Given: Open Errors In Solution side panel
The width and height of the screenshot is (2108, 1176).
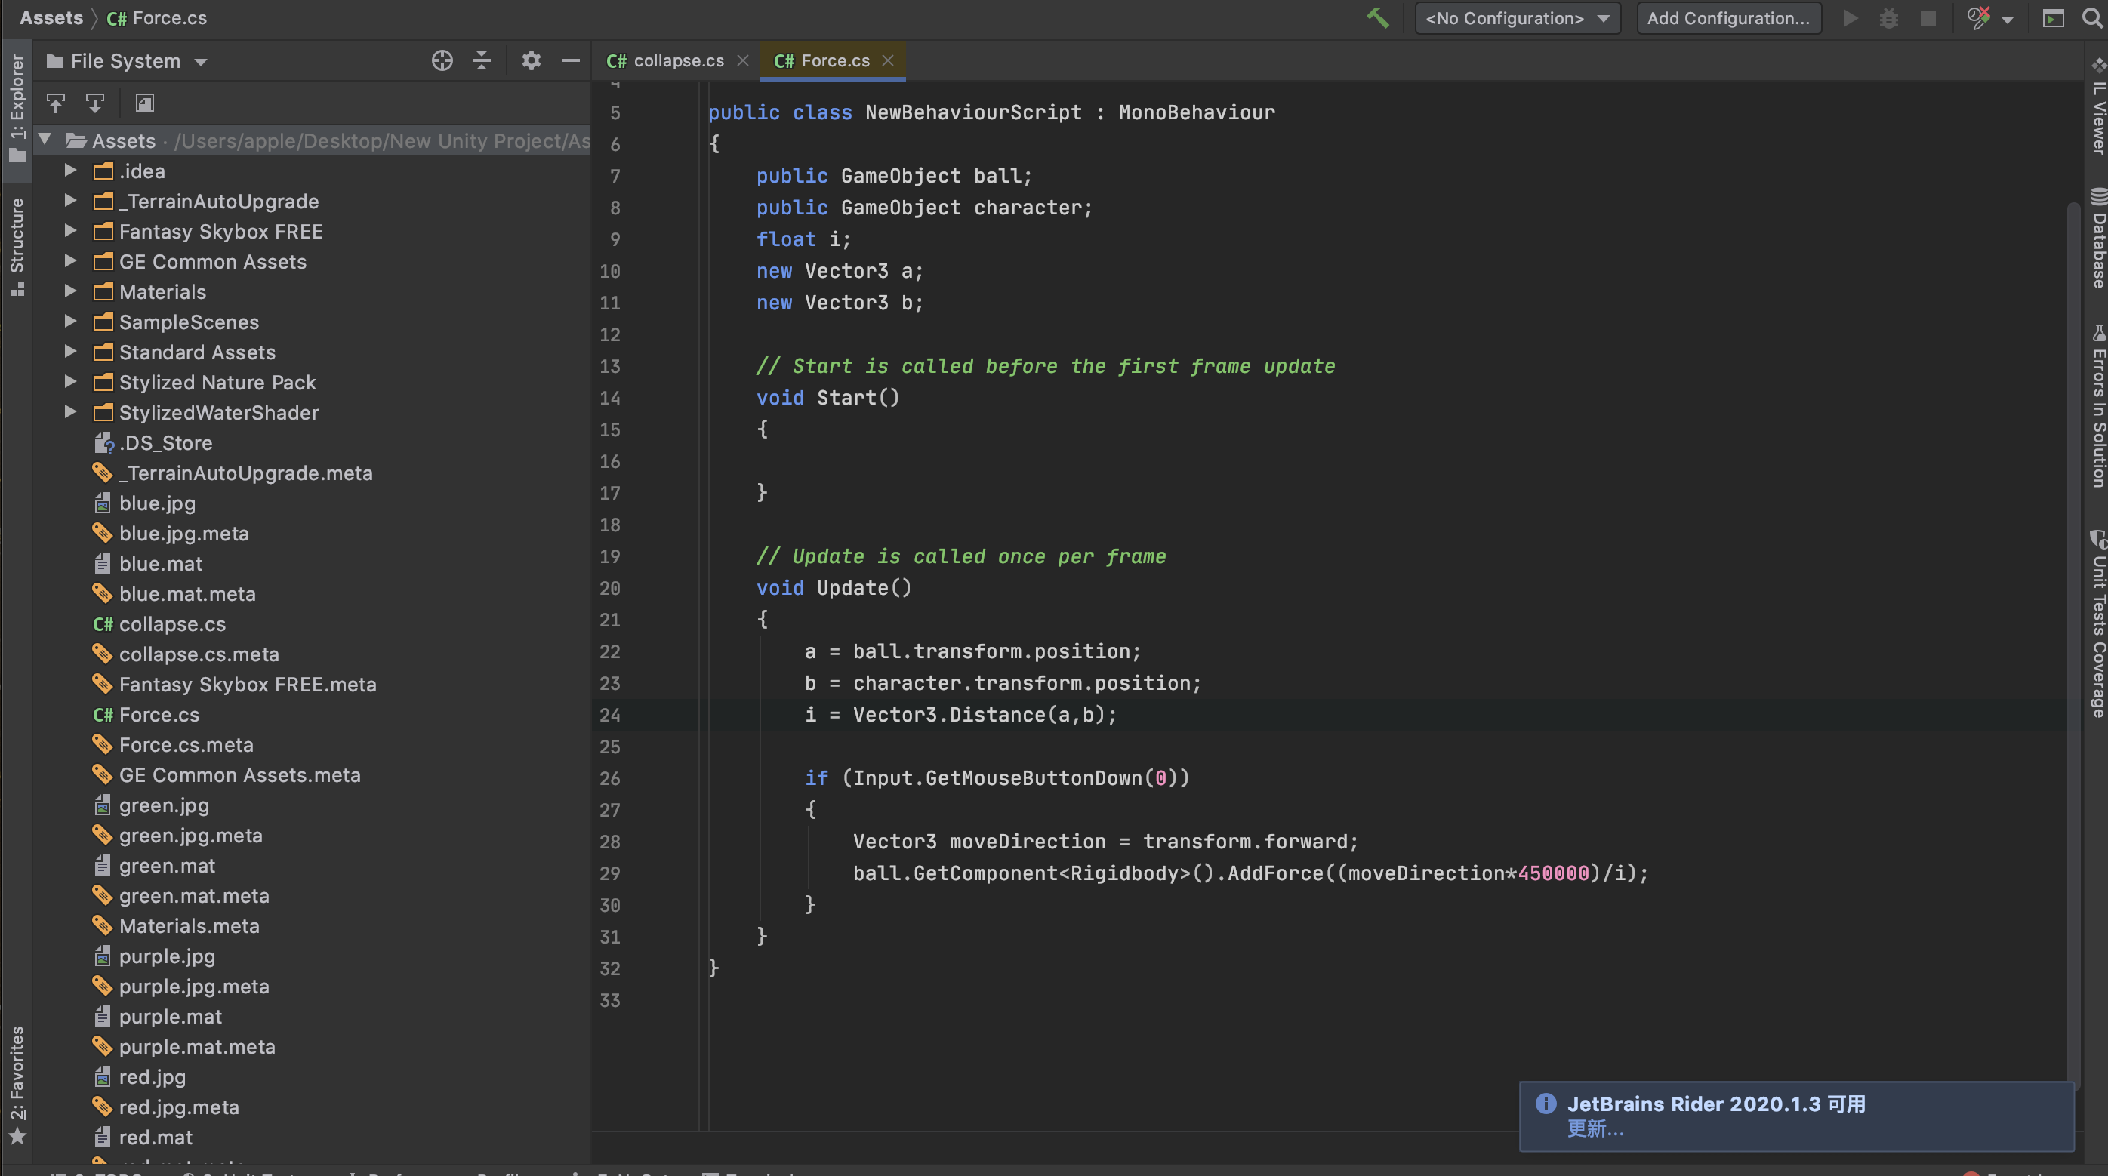Looking at the screenshot, I should pyautogui.click(x=2098, y=408).
